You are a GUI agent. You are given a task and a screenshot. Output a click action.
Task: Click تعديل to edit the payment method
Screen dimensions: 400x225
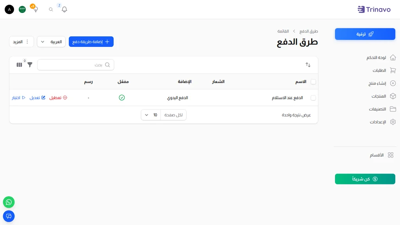click(37, 98)
